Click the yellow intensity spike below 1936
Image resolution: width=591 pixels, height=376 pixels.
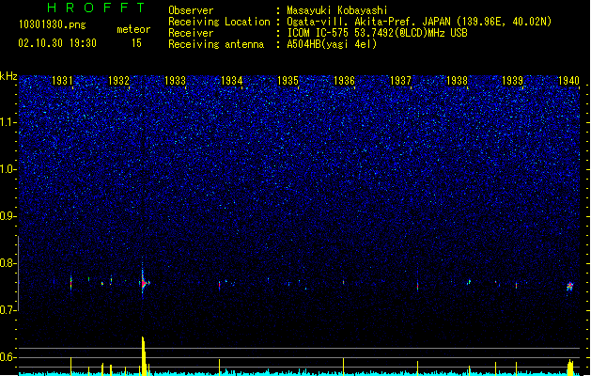(x=343, y=367)
